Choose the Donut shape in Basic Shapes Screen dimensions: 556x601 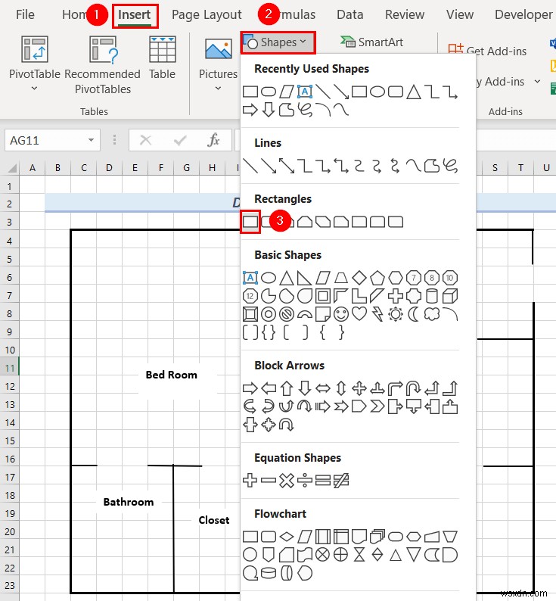pyautogui.click(x=269, y=314)
